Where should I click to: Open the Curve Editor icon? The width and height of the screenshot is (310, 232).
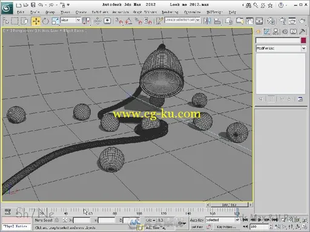(x=249, y=21)
